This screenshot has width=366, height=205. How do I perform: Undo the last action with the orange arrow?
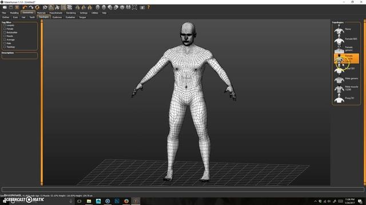25,7
